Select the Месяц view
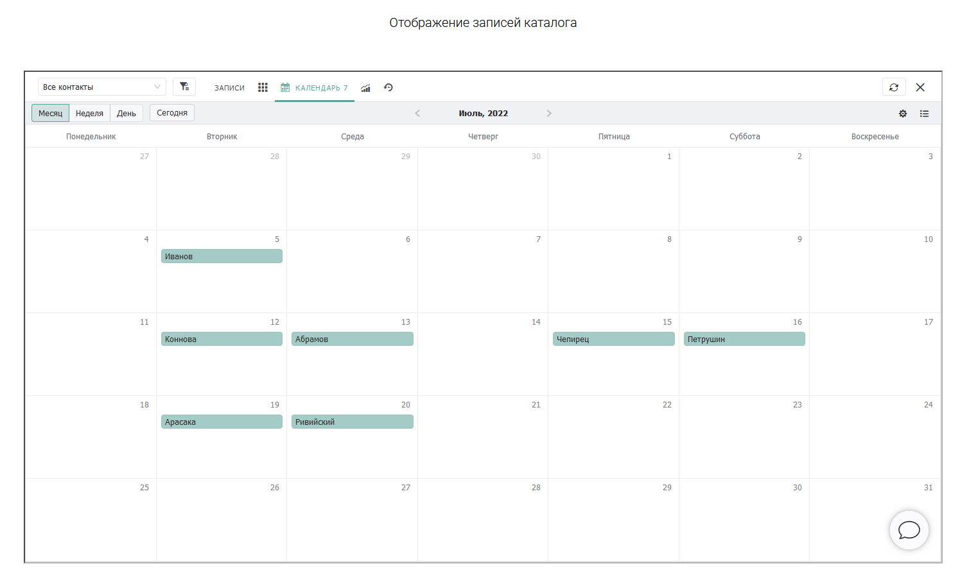 click(51, 113)
